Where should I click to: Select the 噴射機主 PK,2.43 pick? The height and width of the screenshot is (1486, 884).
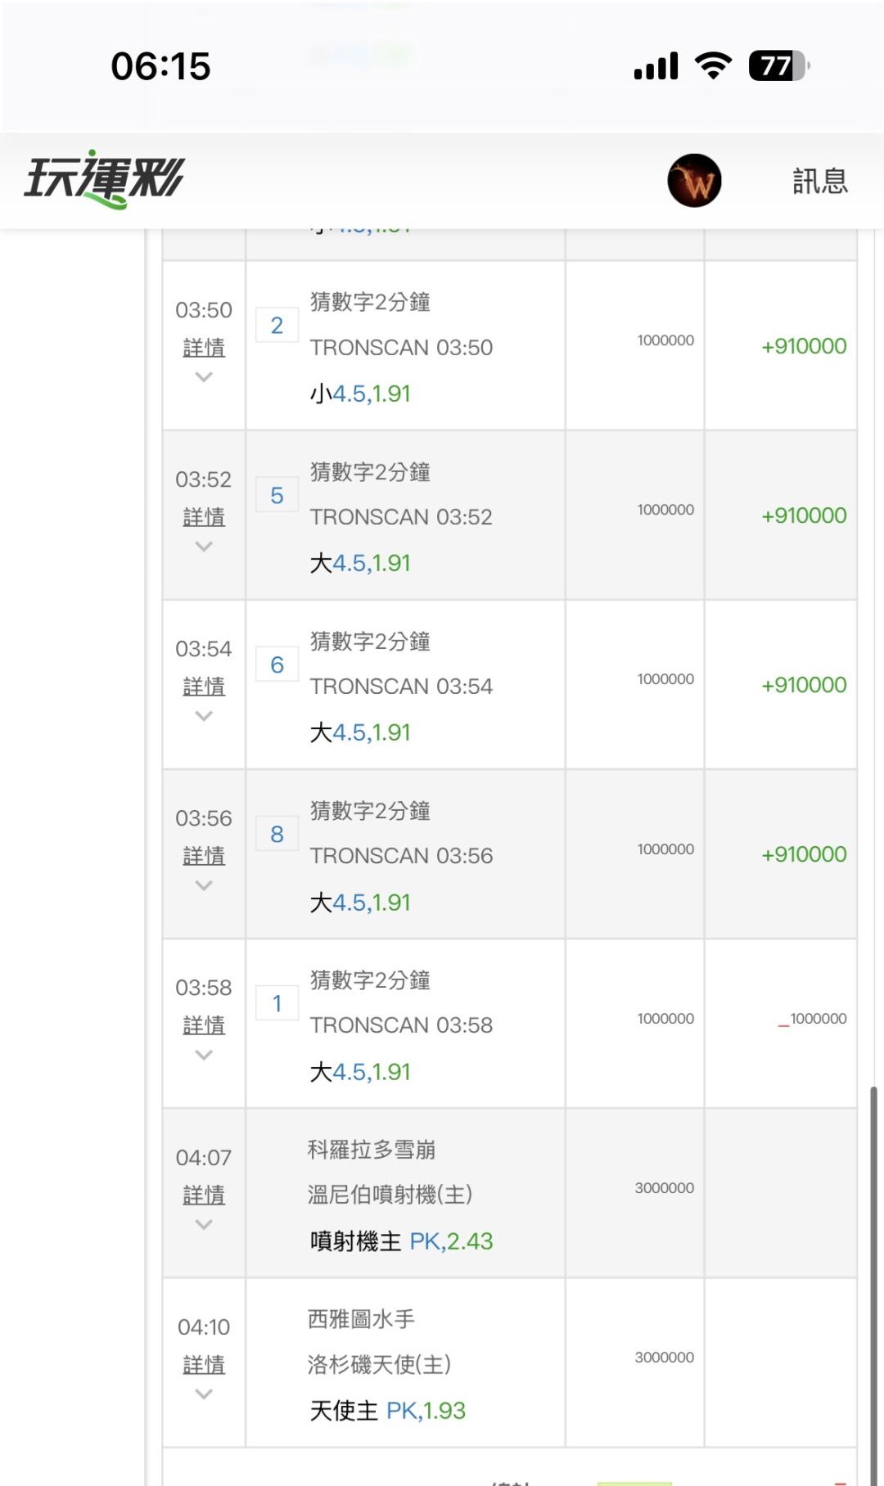click(401, 1241)
